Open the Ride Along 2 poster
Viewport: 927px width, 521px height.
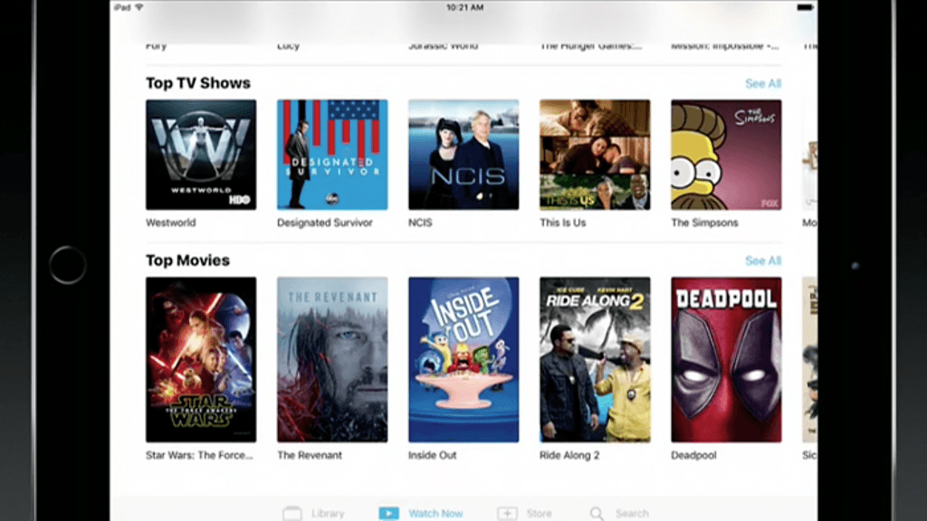pyautogui.click(x=595, y=359)
